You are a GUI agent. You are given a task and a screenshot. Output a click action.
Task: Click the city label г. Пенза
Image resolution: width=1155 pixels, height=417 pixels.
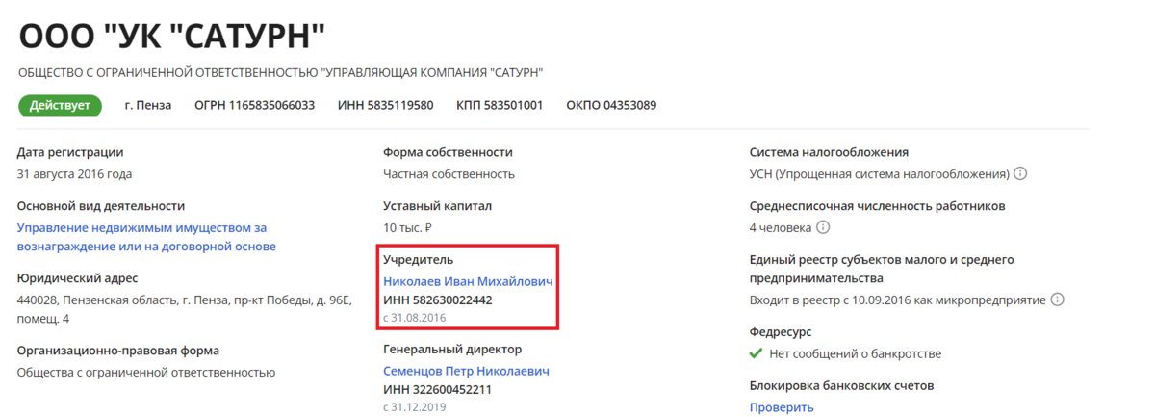pyautogui.click(x=148, y=105)
